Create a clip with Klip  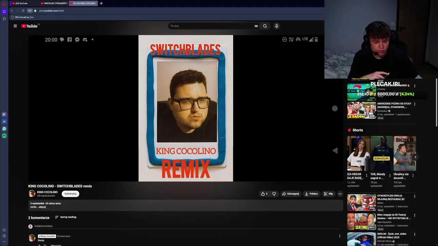click(328, 194)
